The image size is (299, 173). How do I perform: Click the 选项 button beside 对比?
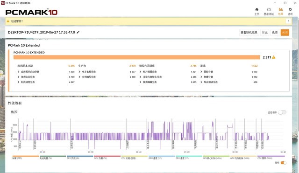[x=275, y=32]
